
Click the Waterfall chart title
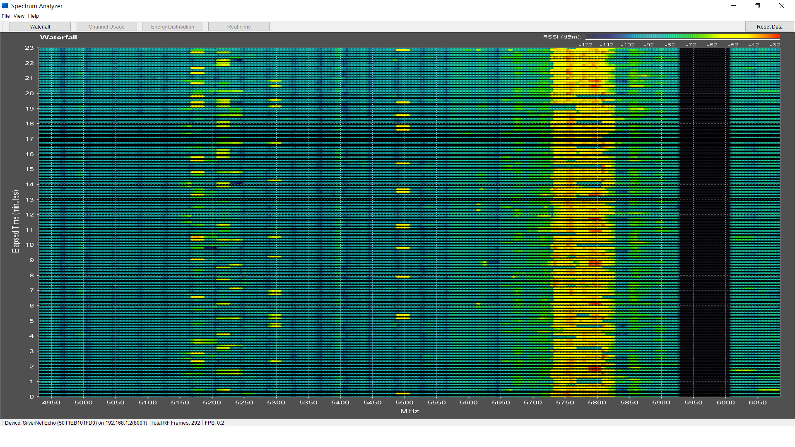pos(58,37)
